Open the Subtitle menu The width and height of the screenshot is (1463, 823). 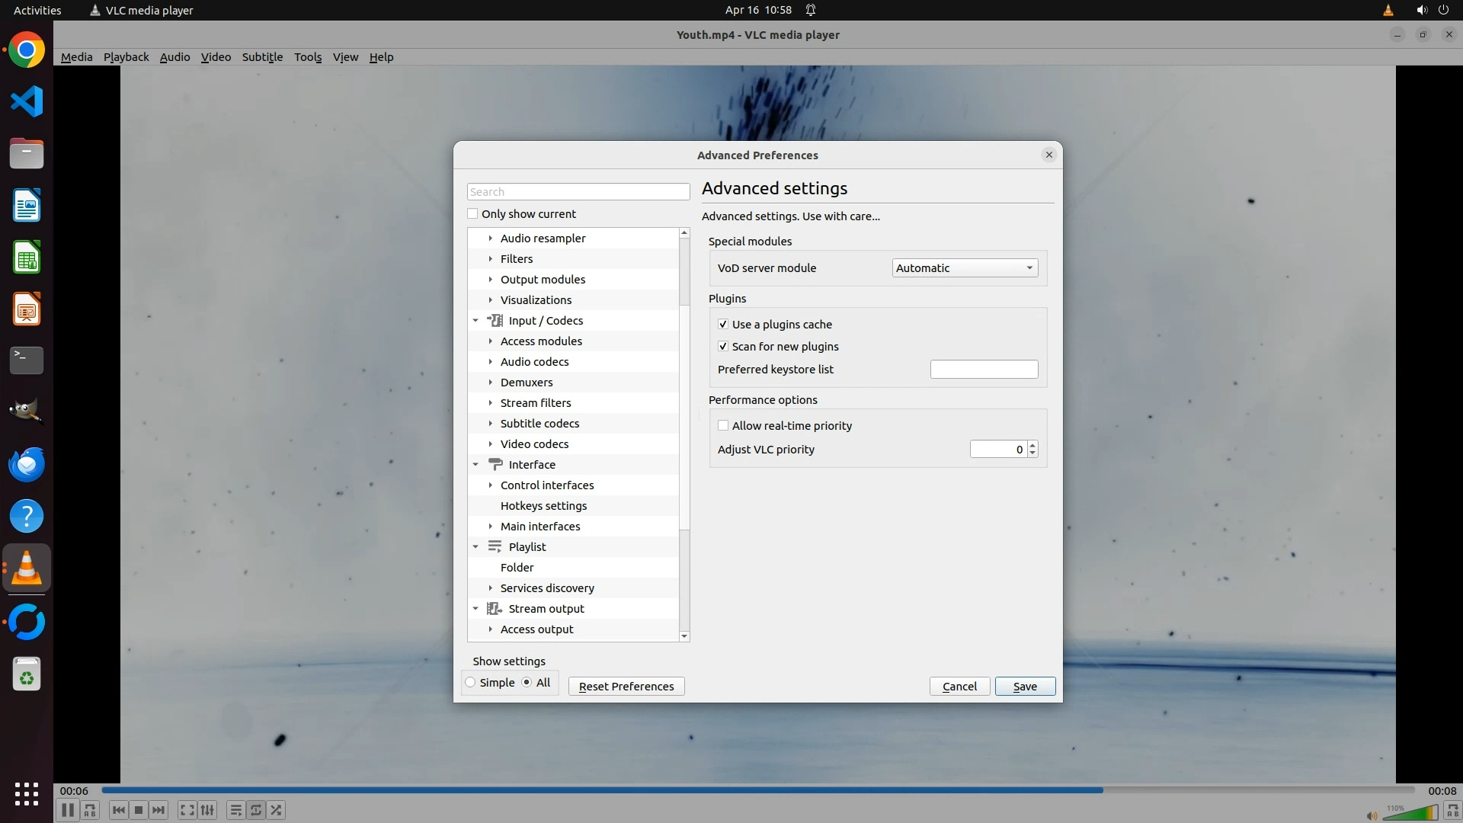click(x=262, y=57)
